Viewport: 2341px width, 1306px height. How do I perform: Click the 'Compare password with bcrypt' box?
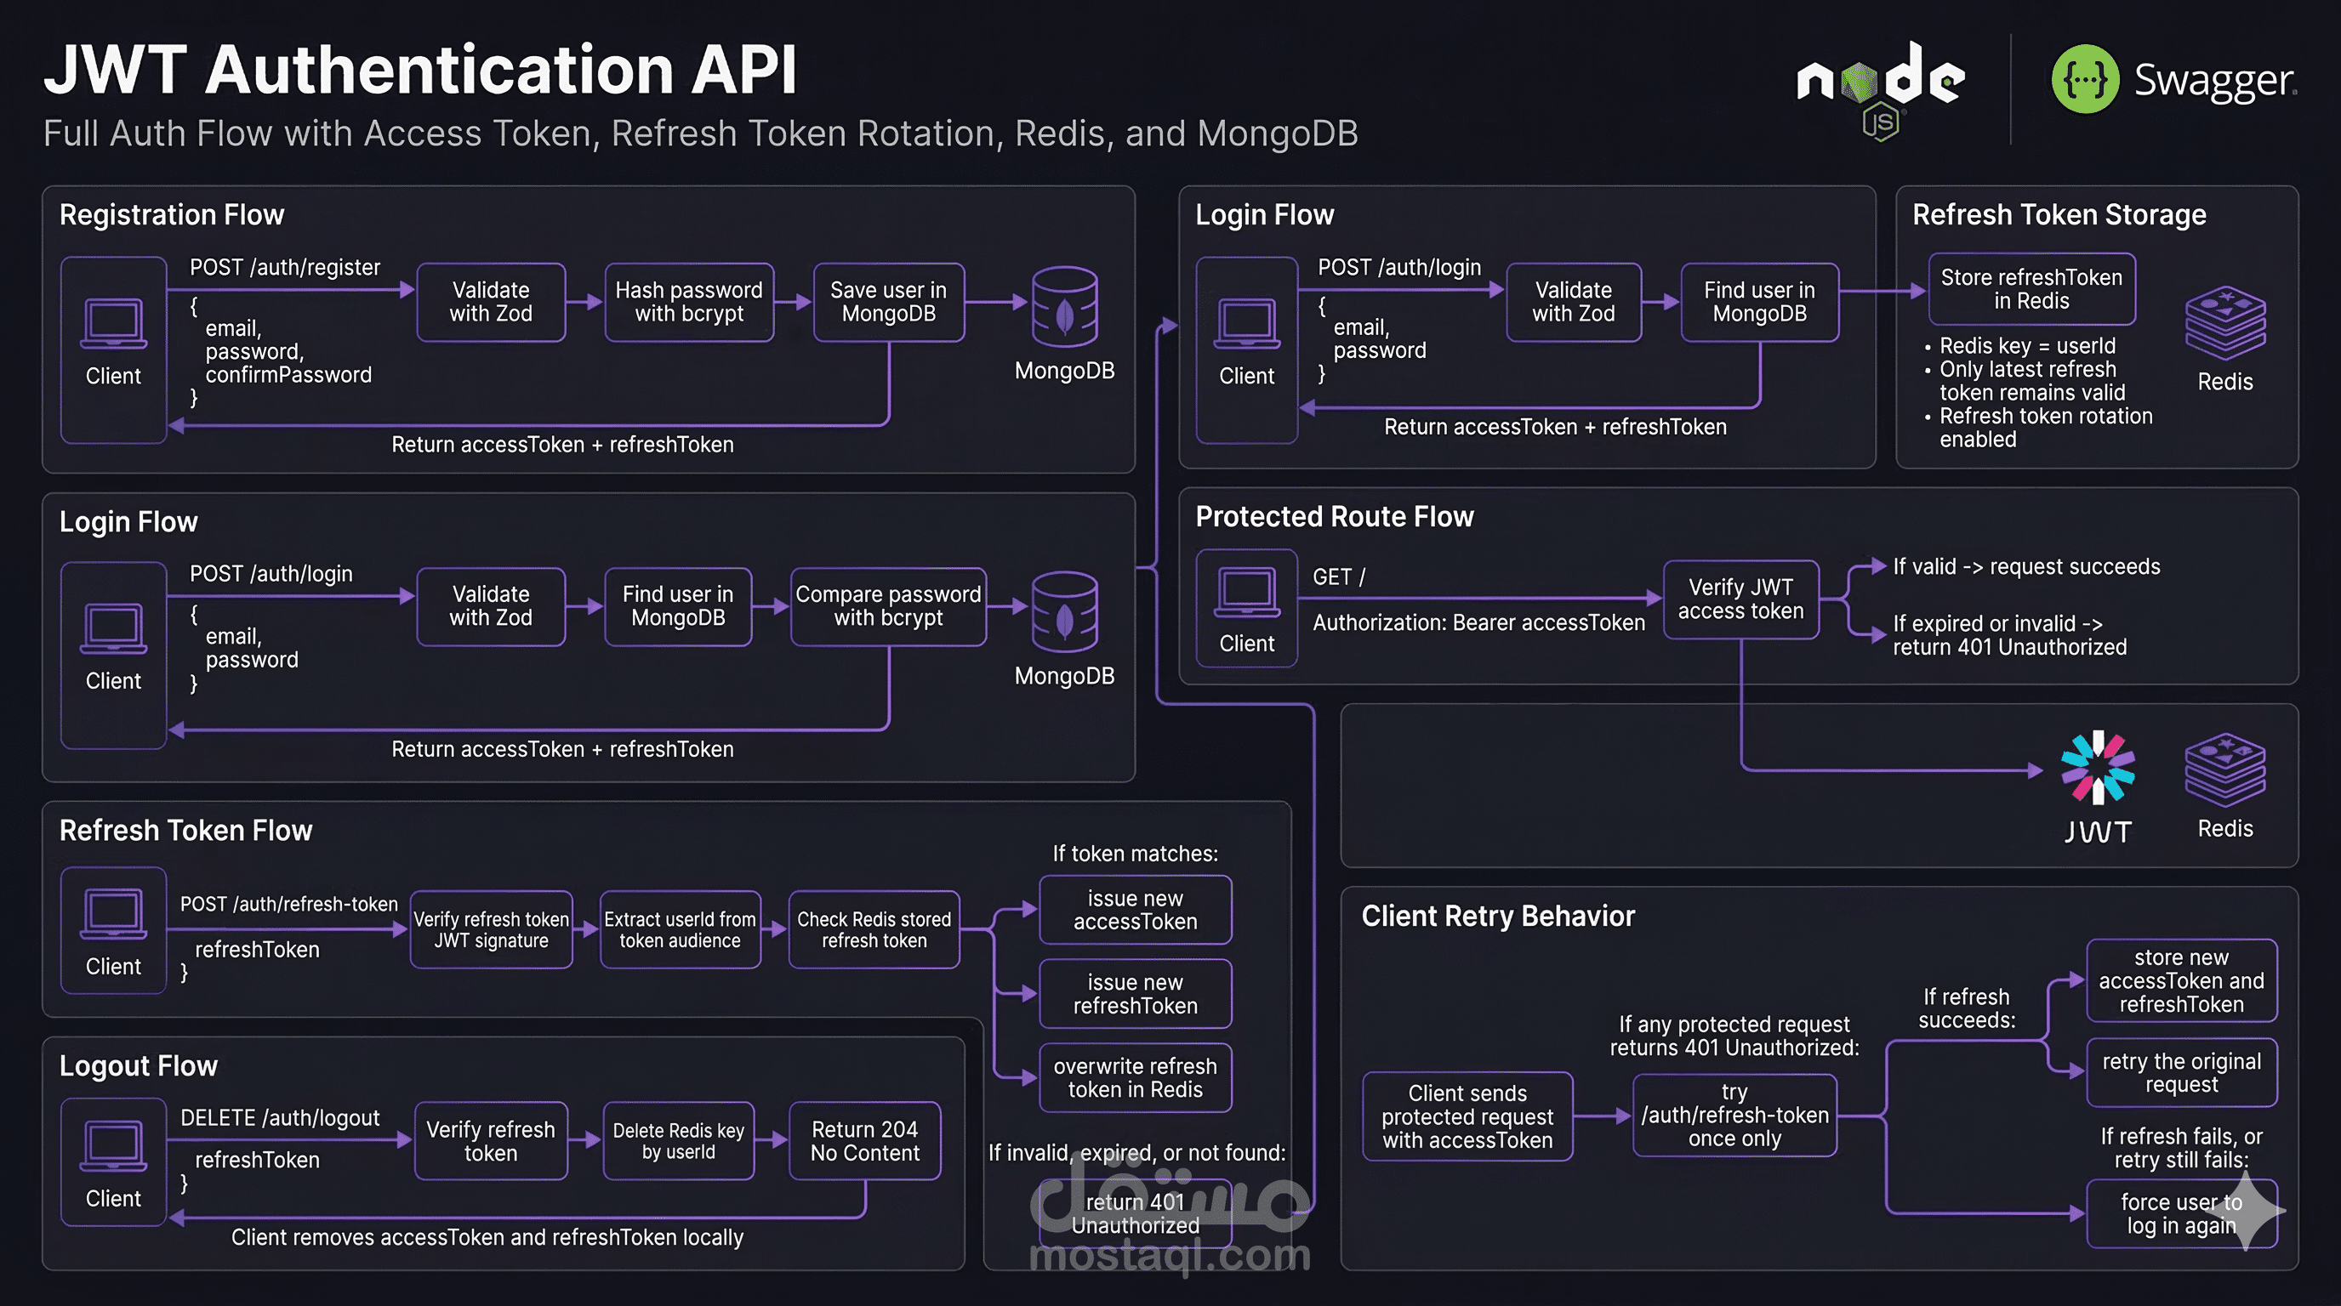888,607
